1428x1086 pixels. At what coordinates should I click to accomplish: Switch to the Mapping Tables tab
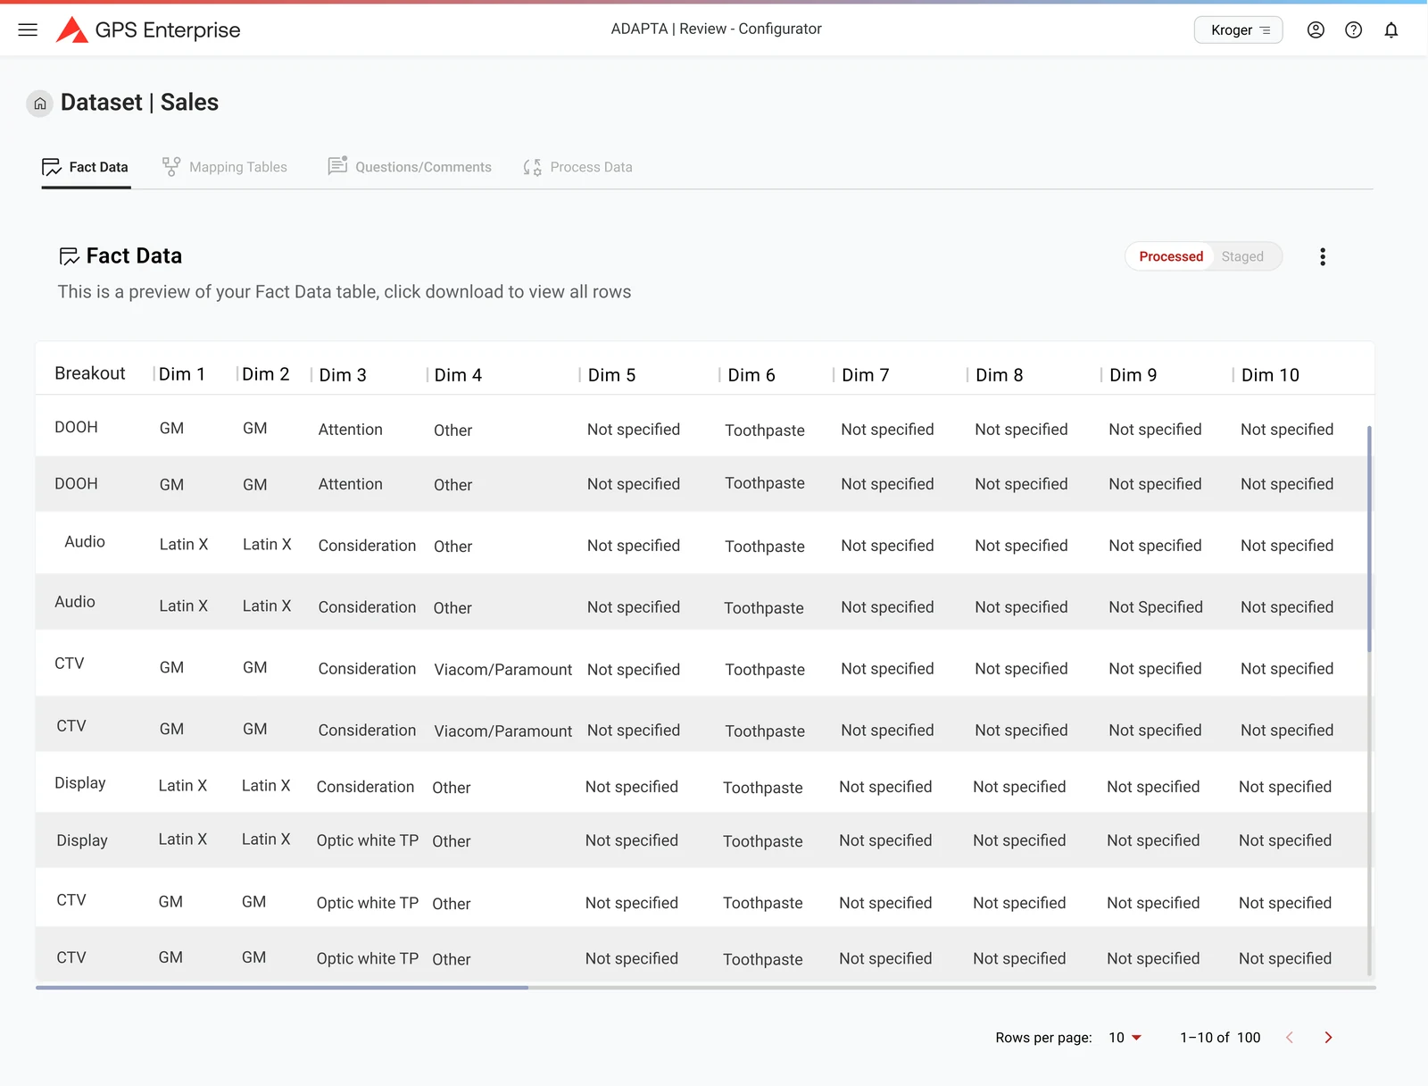(x=225, y=167)
